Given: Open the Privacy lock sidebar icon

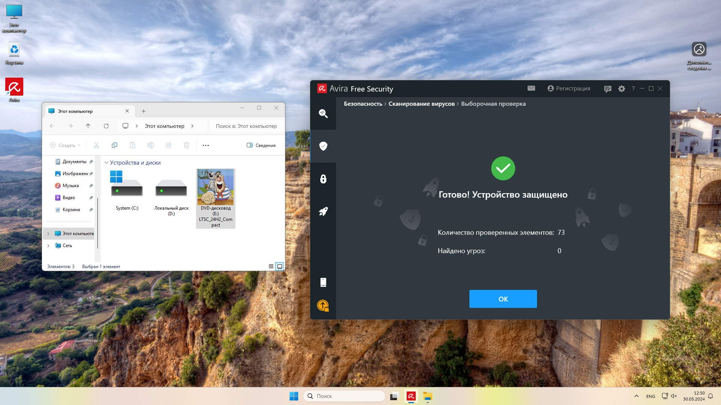Looking at the screenshot, I should point(323,179).
